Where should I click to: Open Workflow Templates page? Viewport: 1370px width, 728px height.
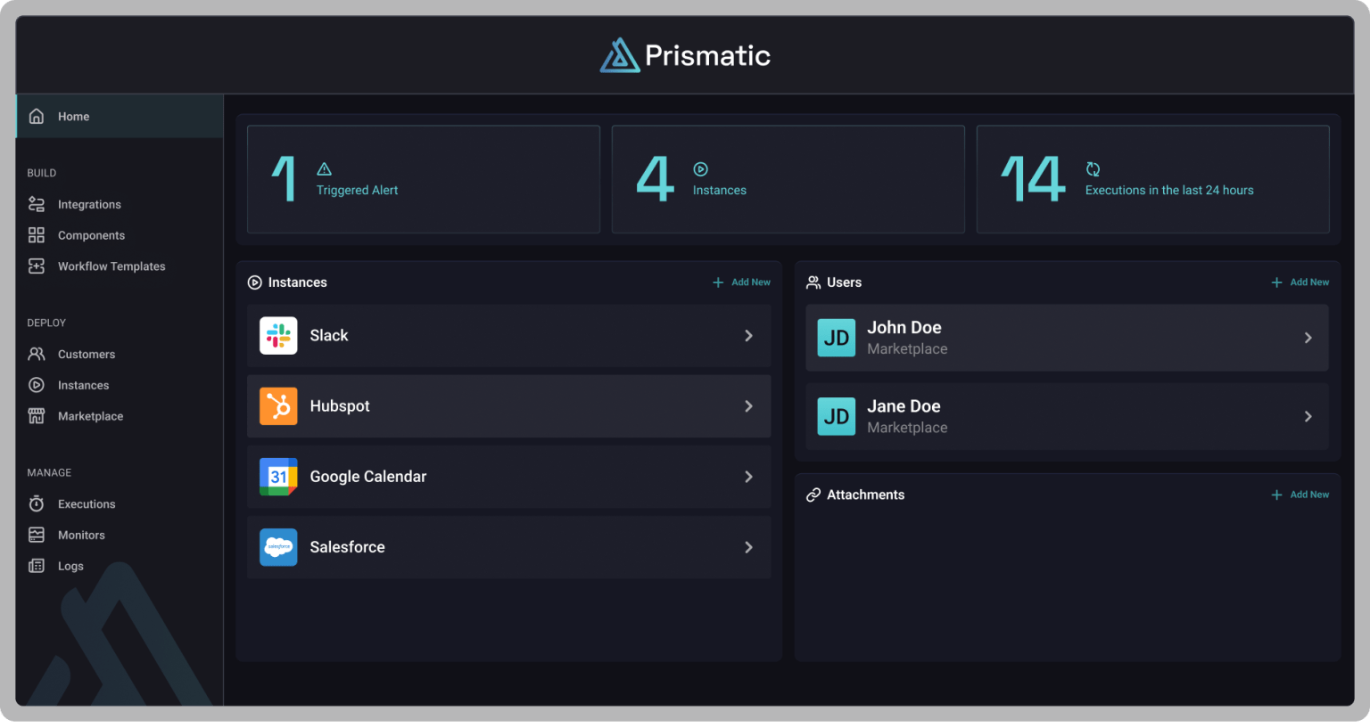pos(111,266)
